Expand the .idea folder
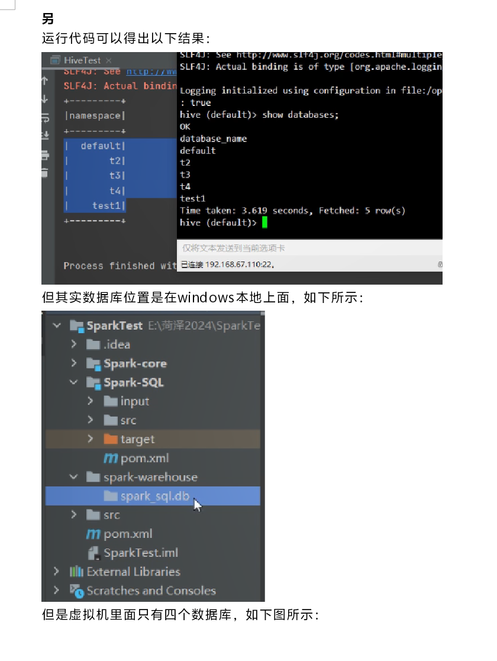This screenshot has height=661, width=497. (74, 344)
